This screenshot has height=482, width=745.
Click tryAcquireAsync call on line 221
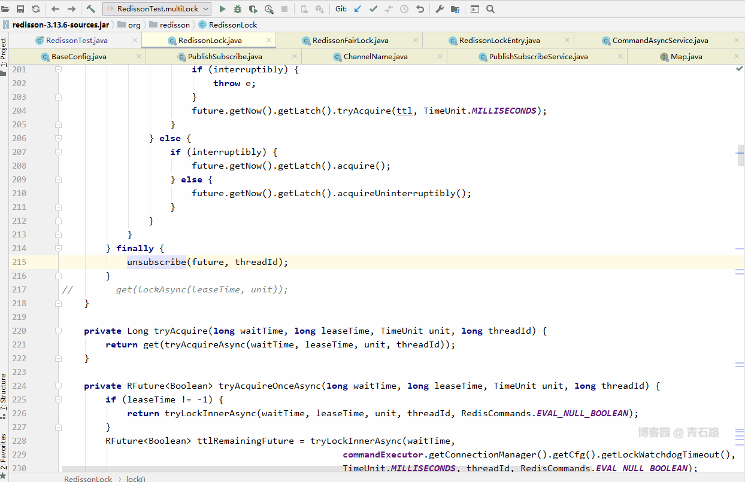click(205, 344)
